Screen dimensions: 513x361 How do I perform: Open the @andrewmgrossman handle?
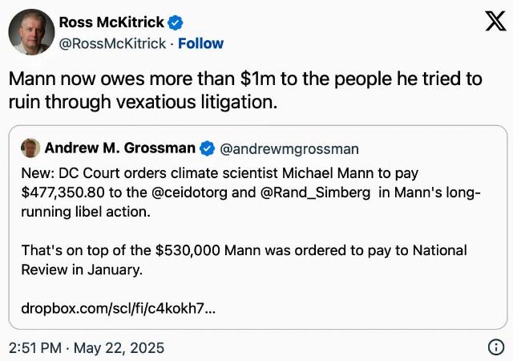click(x=289, y=148)
